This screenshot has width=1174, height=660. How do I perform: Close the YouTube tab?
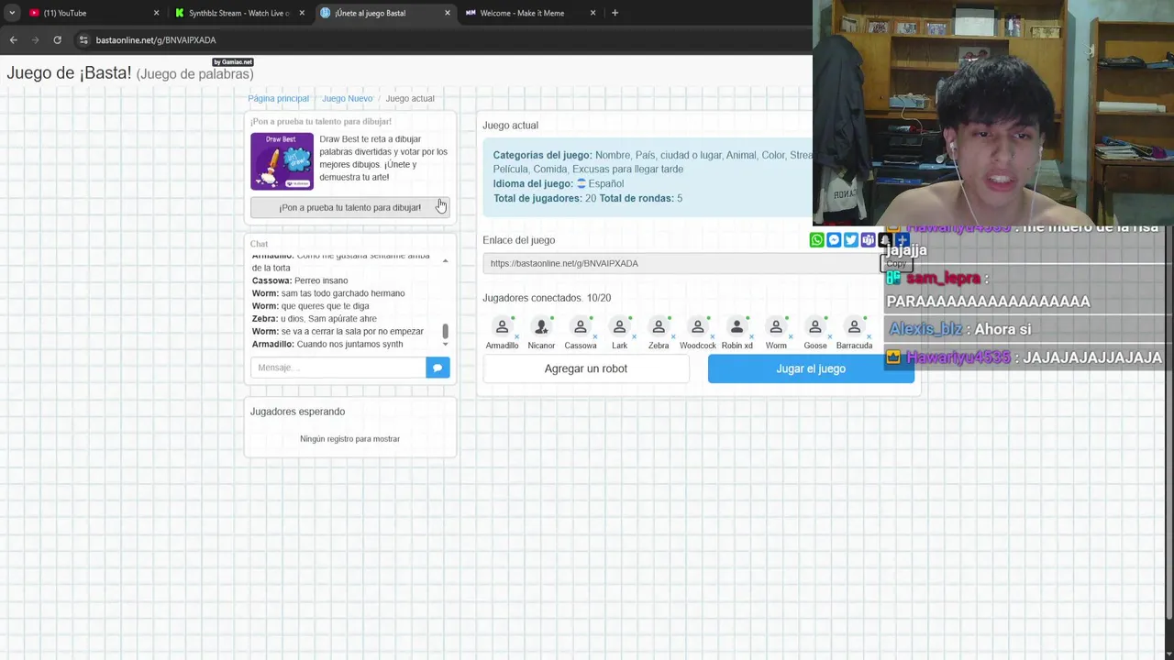(156, 13)
